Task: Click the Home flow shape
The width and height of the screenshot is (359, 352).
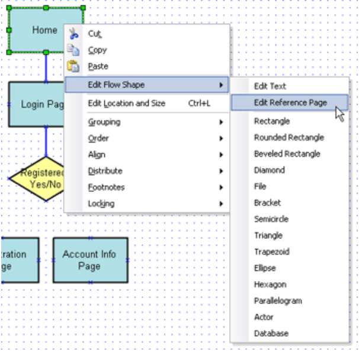Action: [36, 30]
